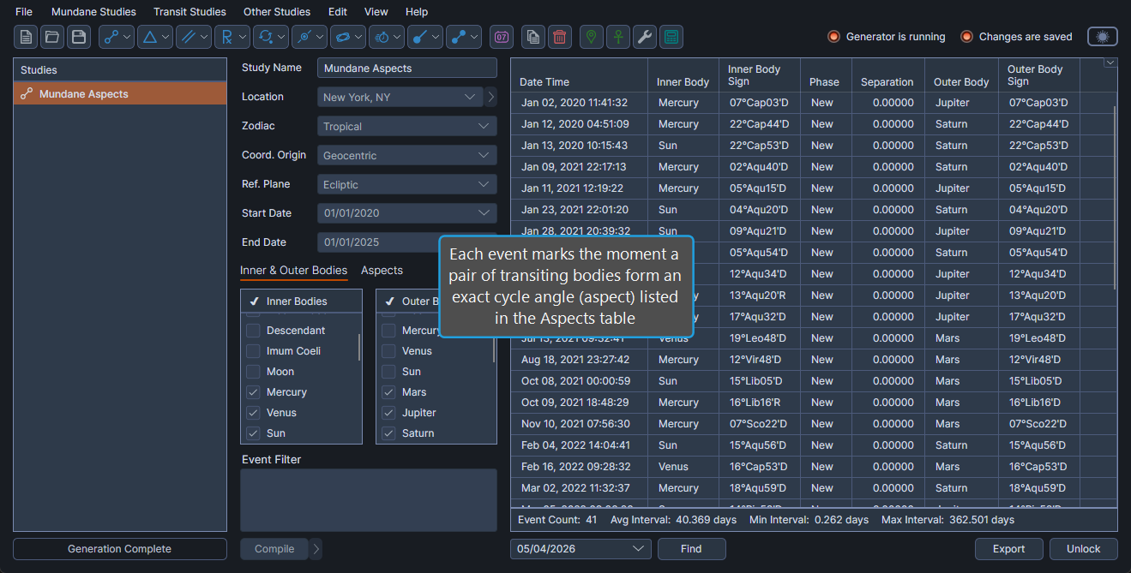Viewport: 1131px width, 573px height.
Task: Click the Find button
Action: [691, 549]
